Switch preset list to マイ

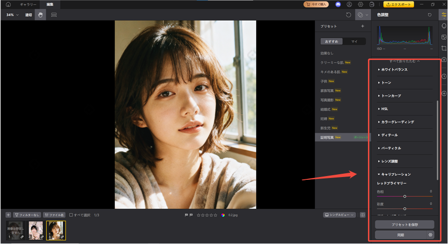click(354, 41)
